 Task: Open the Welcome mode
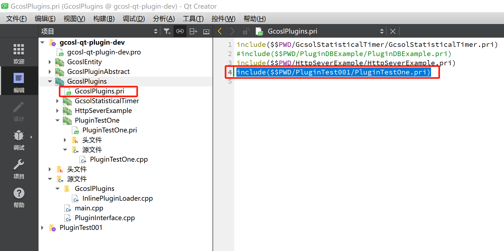coord(19,54)
